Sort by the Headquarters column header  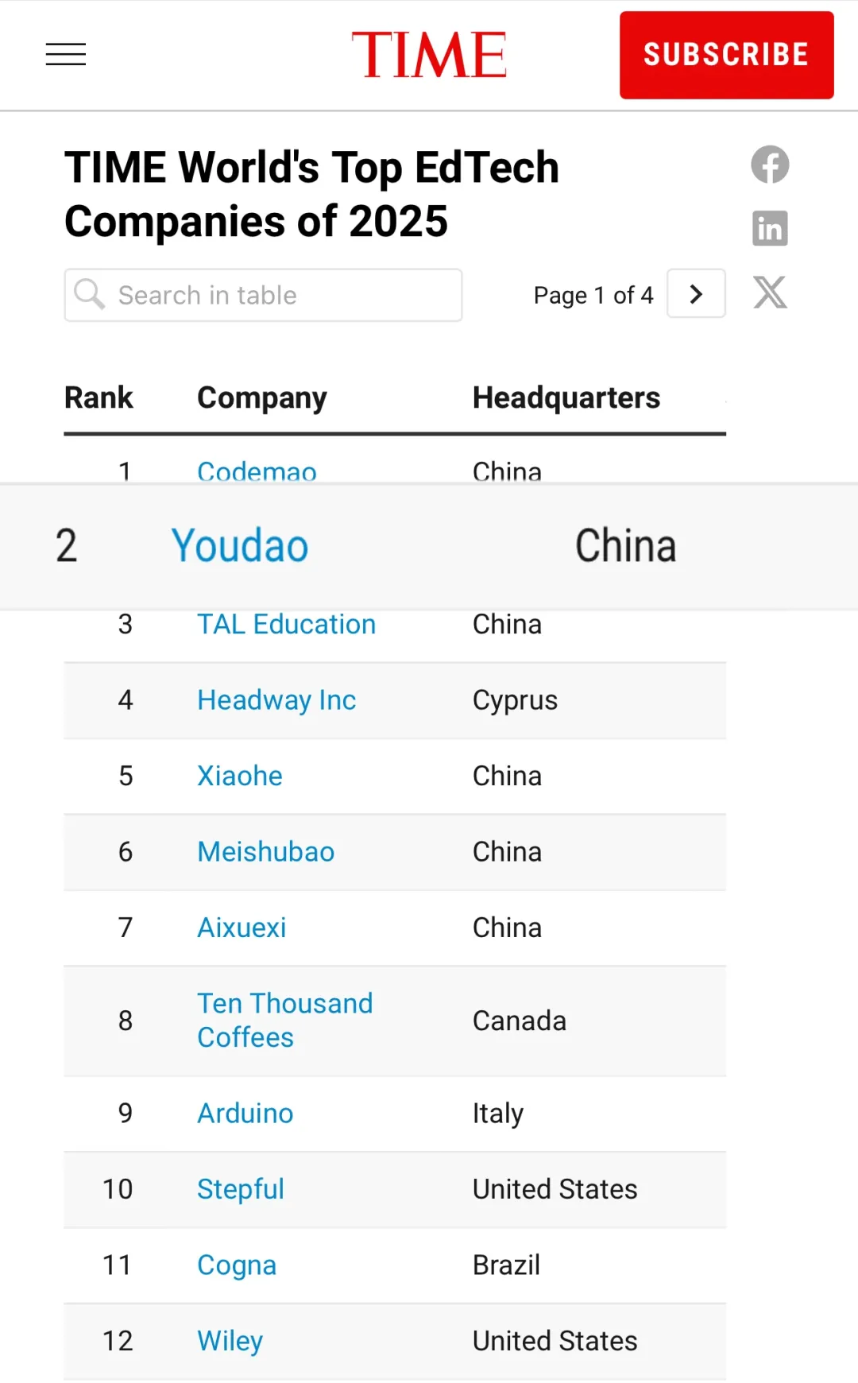566,397
